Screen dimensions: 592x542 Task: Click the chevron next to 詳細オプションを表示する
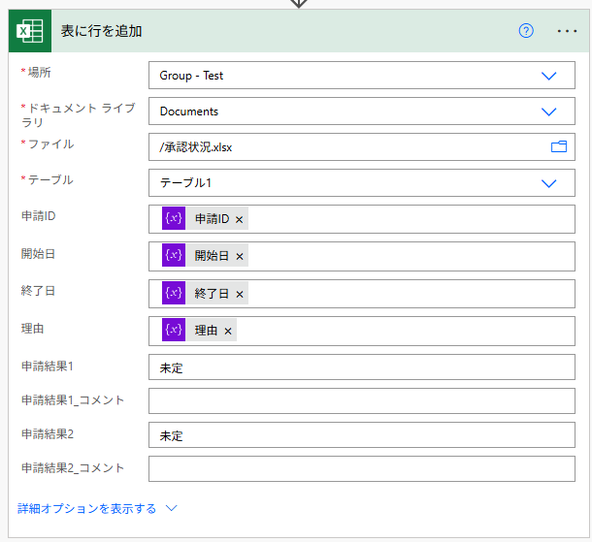coord(172,508)
